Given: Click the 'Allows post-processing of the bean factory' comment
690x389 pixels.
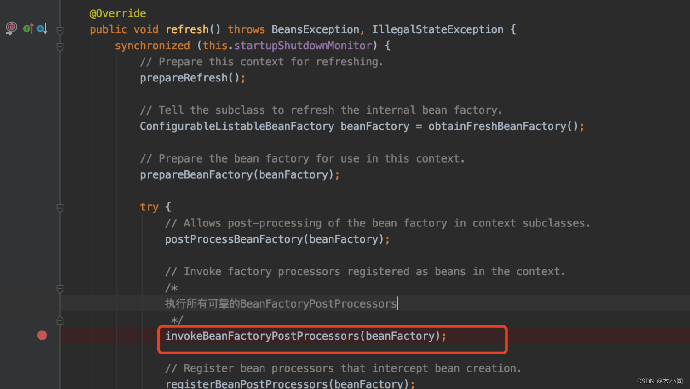Looking at the screenshot, I should coord(377,223).
